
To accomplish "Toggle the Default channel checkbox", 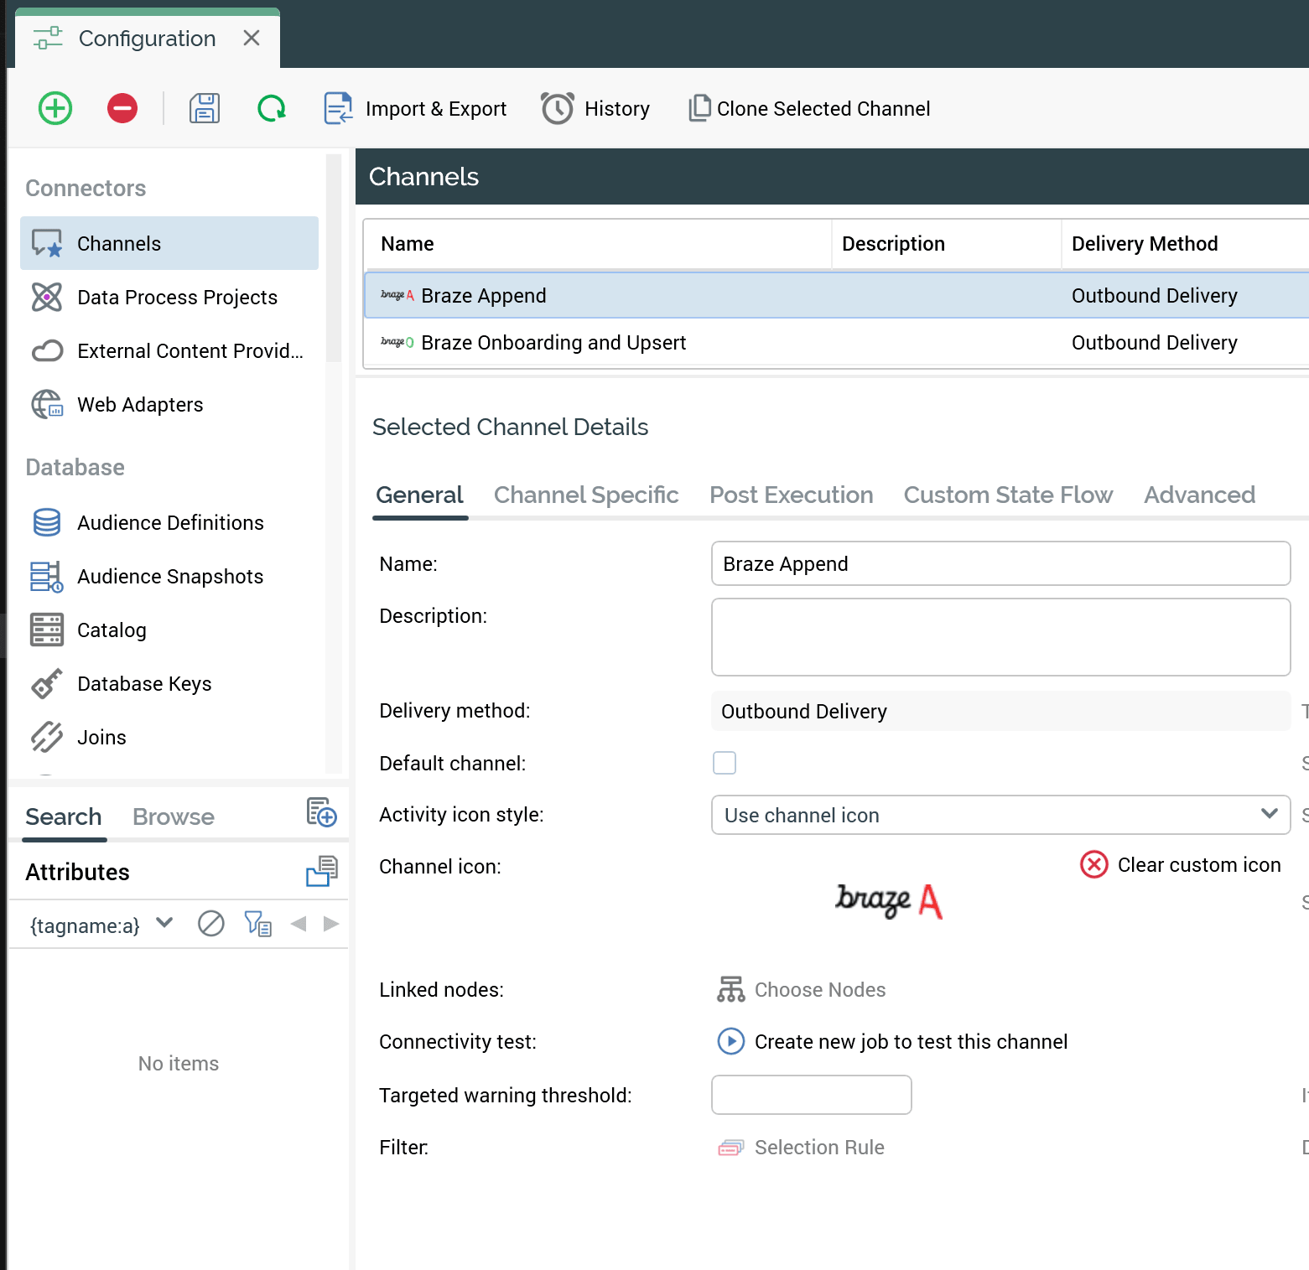I will (725, 763).
